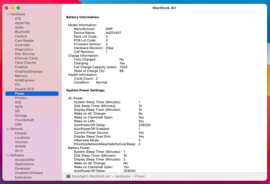Open Apple Pay hardware info
Screen dimensions: 270x184
(x=23, y=23)
